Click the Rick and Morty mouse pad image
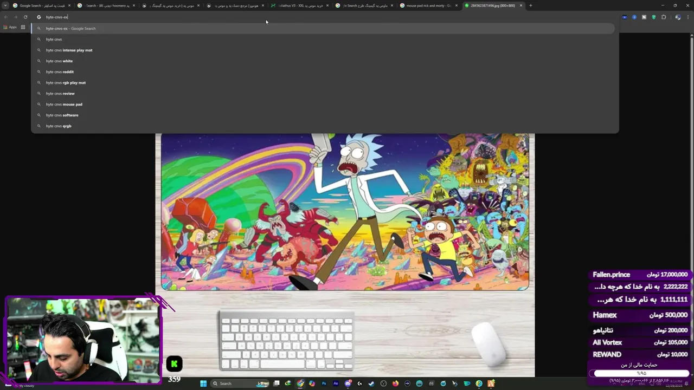 click(x=345, y=212)
